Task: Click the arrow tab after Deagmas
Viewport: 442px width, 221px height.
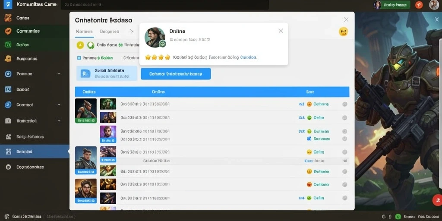Action: click(x=131, y=31)
